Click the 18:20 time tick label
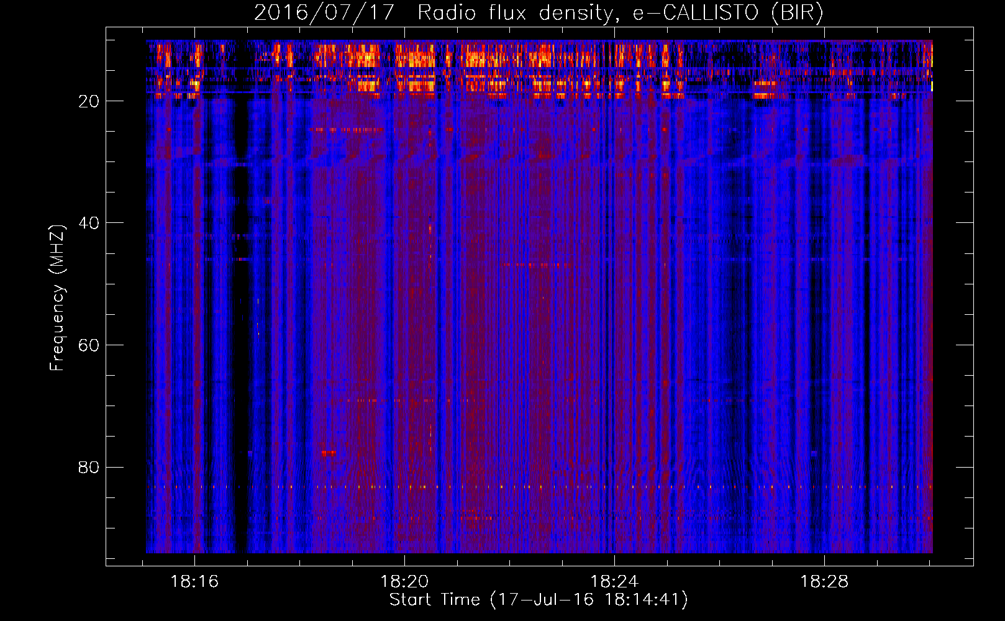 (404, 582)
